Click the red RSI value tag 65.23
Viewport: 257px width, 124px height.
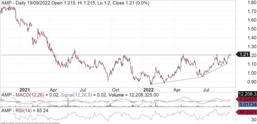pos(247,113)
